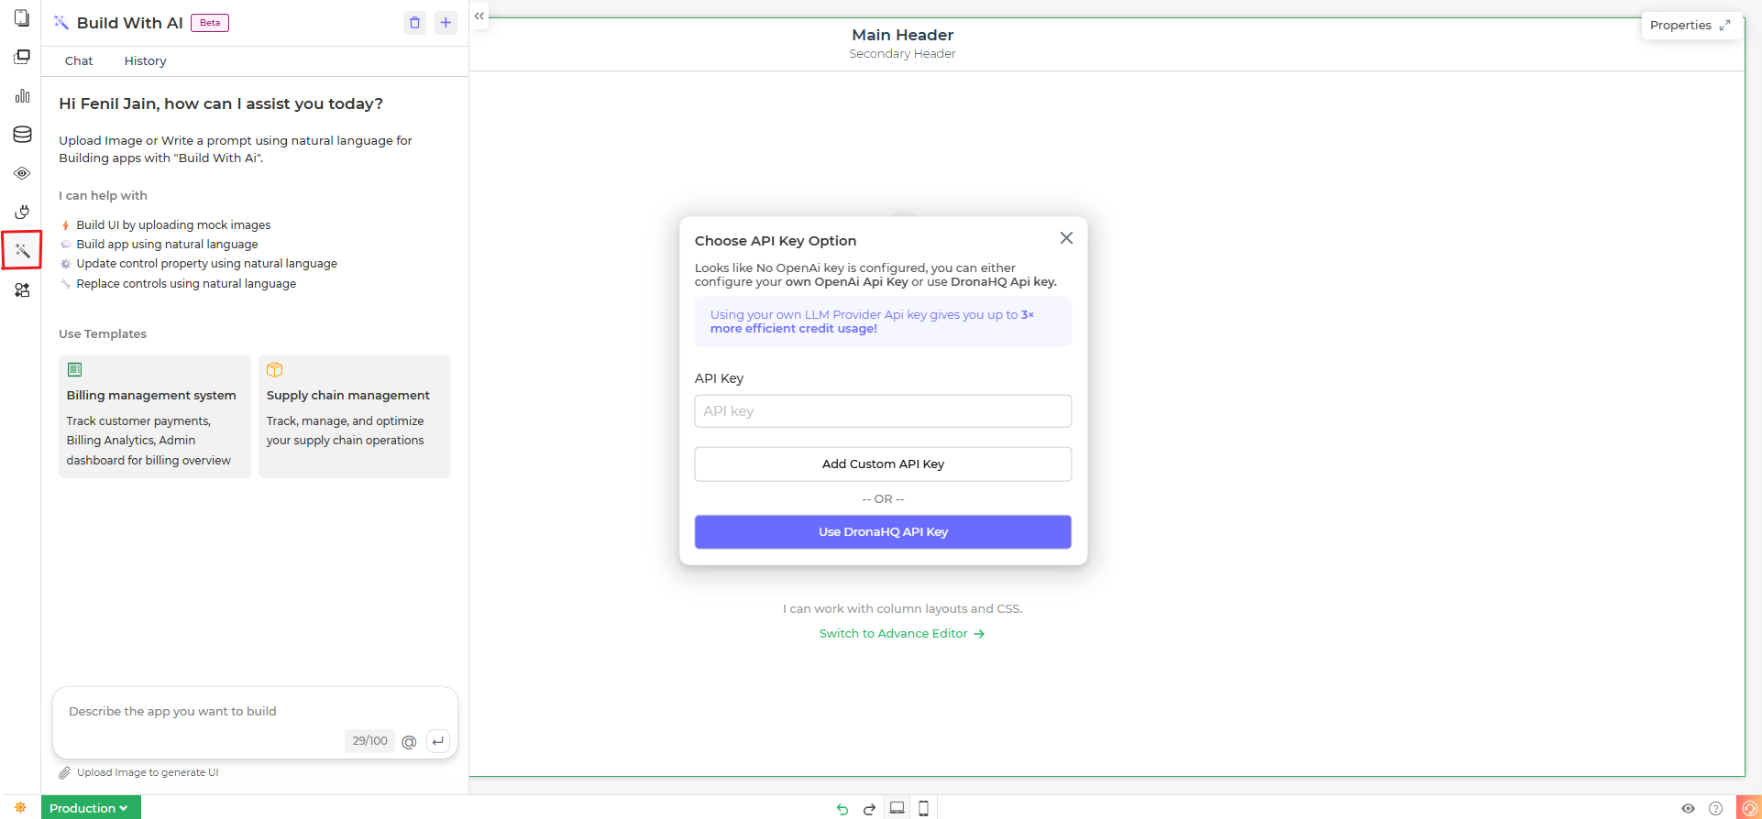Click the Secondary Header text
The width and height of the screenshot is (1762, 819).
[x=902, y=54]
